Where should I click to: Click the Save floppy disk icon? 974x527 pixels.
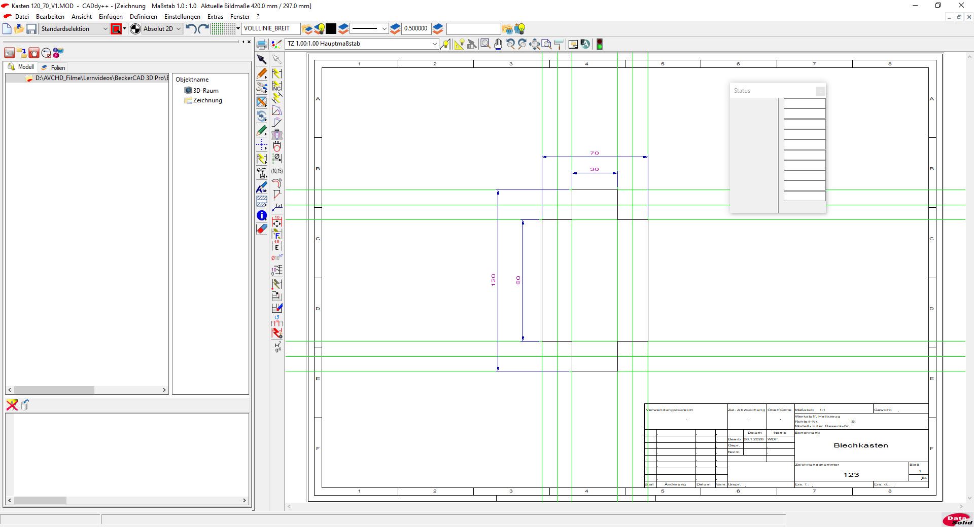(x=31, y=29)
